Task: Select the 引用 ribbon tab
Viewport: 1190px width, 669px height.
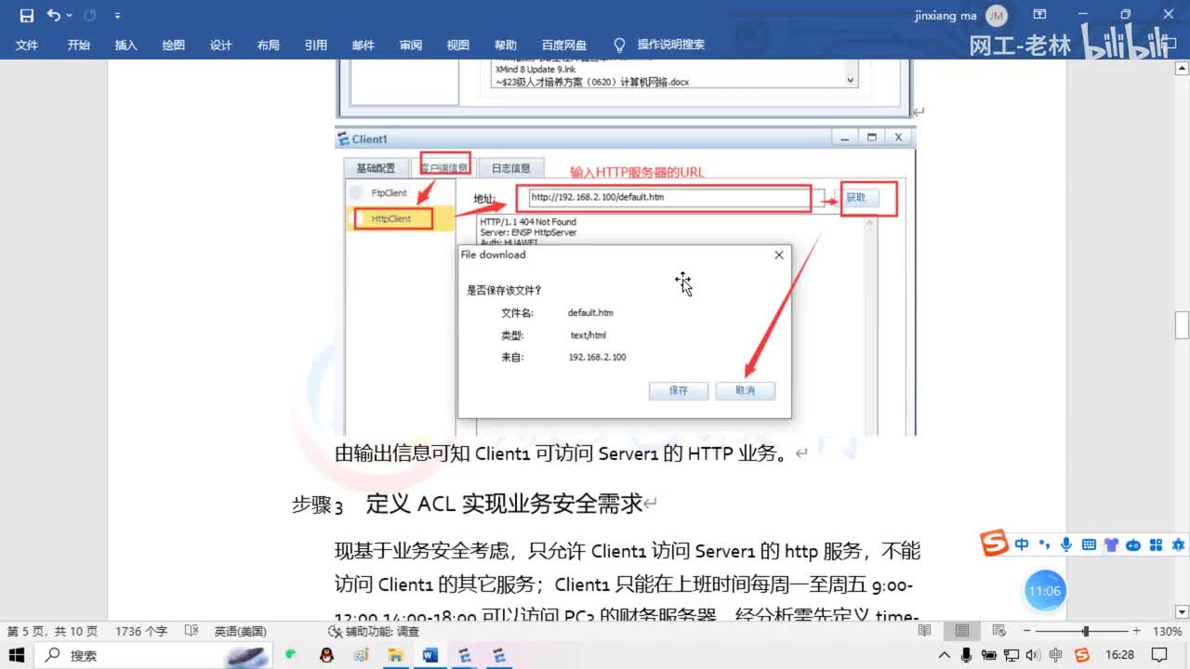Action: [315, 45]
